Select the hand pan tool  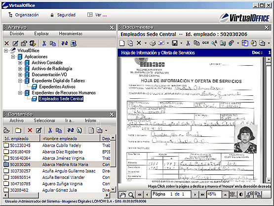click(x=122, y=195)
